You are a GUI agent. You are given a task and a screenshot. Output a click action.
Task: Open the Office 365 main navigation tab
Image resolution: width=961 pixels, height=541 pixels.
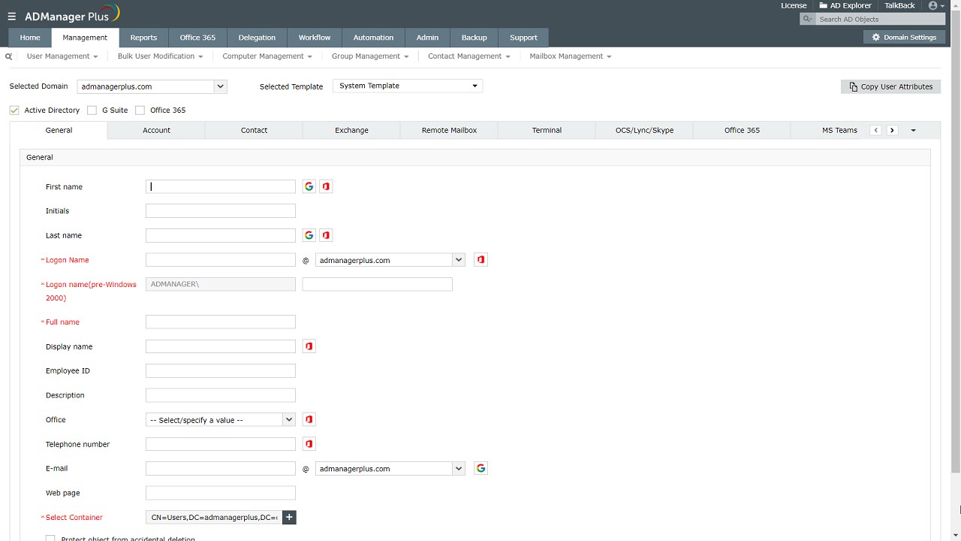tap(197, 38)
